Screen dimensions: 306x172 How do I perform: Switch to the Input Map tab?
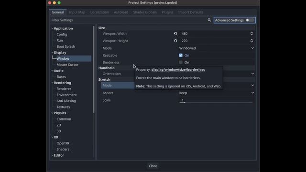77,12
